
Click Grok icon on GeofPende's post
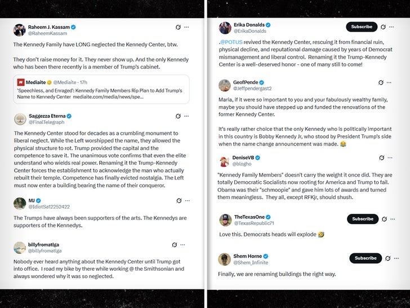coord(381,82)
